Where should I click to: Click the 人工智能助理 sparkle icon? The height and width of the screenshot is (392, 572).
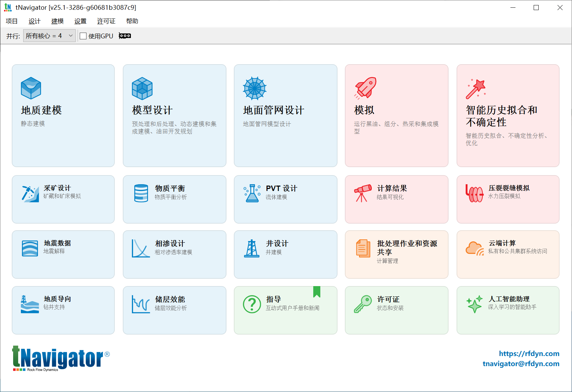(x=475, y=304)
